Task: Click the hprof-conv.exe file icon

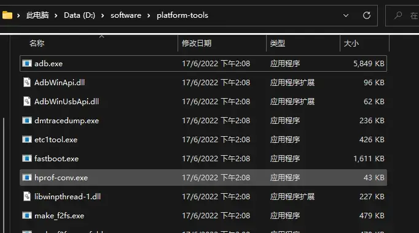Action: (26, 178)
